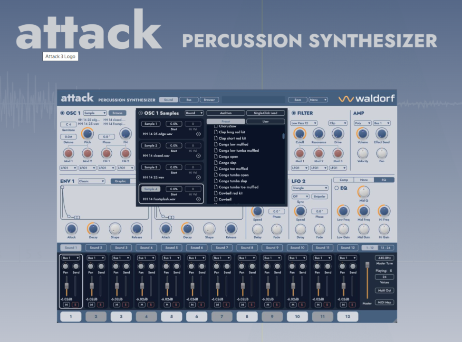Click the OSC 1 Browse button
This screenshot has height=342, width=462.
coord(117,113)
